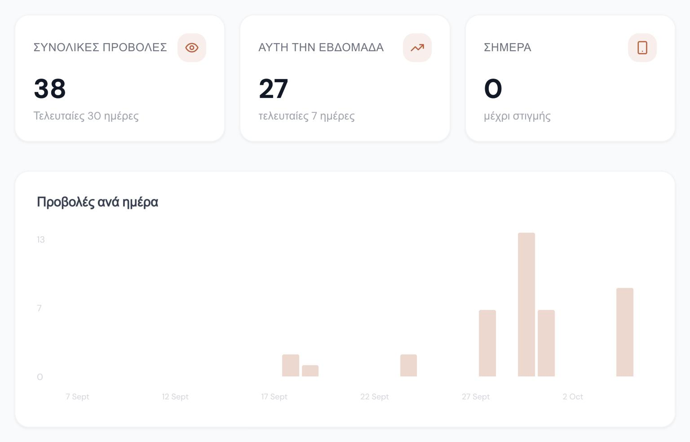
Task: Click the eye icon on Συνολικές Προβολές card
Action: (x=192, y=48)
